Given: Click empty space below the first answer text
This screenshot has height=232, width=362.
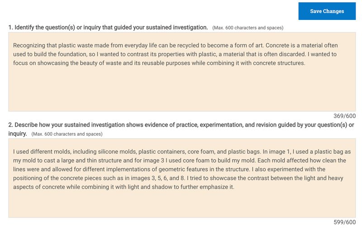Looking at the screenshot, I should [x=182, y=90].
